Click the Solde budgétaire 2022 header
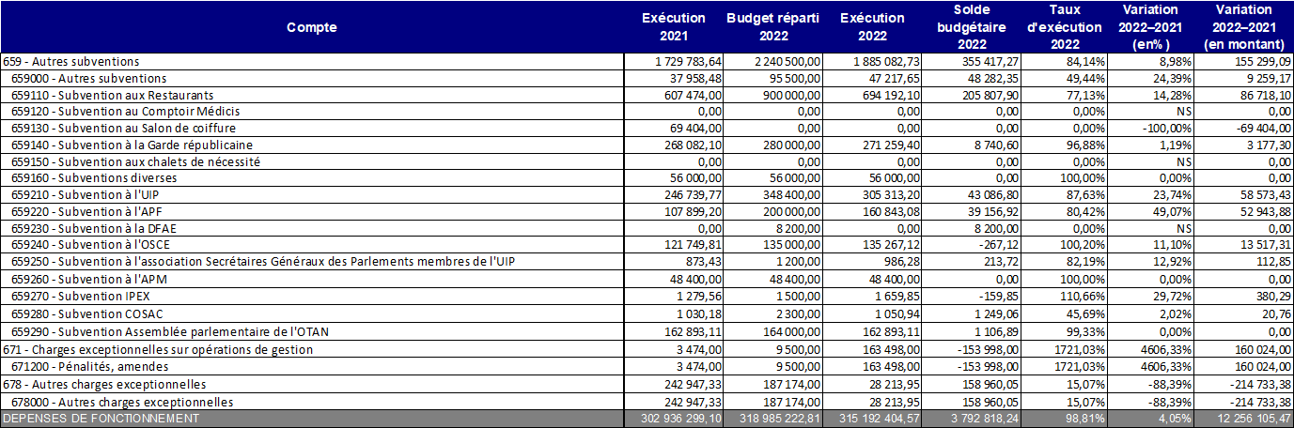 [x=968, y=27]
